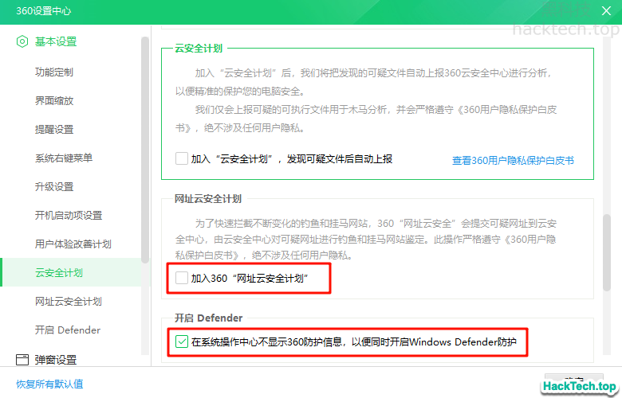Screen dimensions: 622x398
Task: Select 开启 Defender in the sidebar
Action: (68, 330)
